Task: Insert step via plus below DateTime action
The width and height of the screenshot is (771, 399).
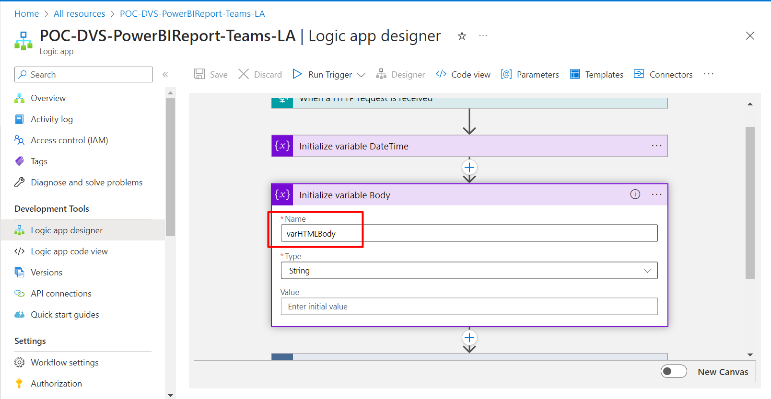Action: (469, 167)
